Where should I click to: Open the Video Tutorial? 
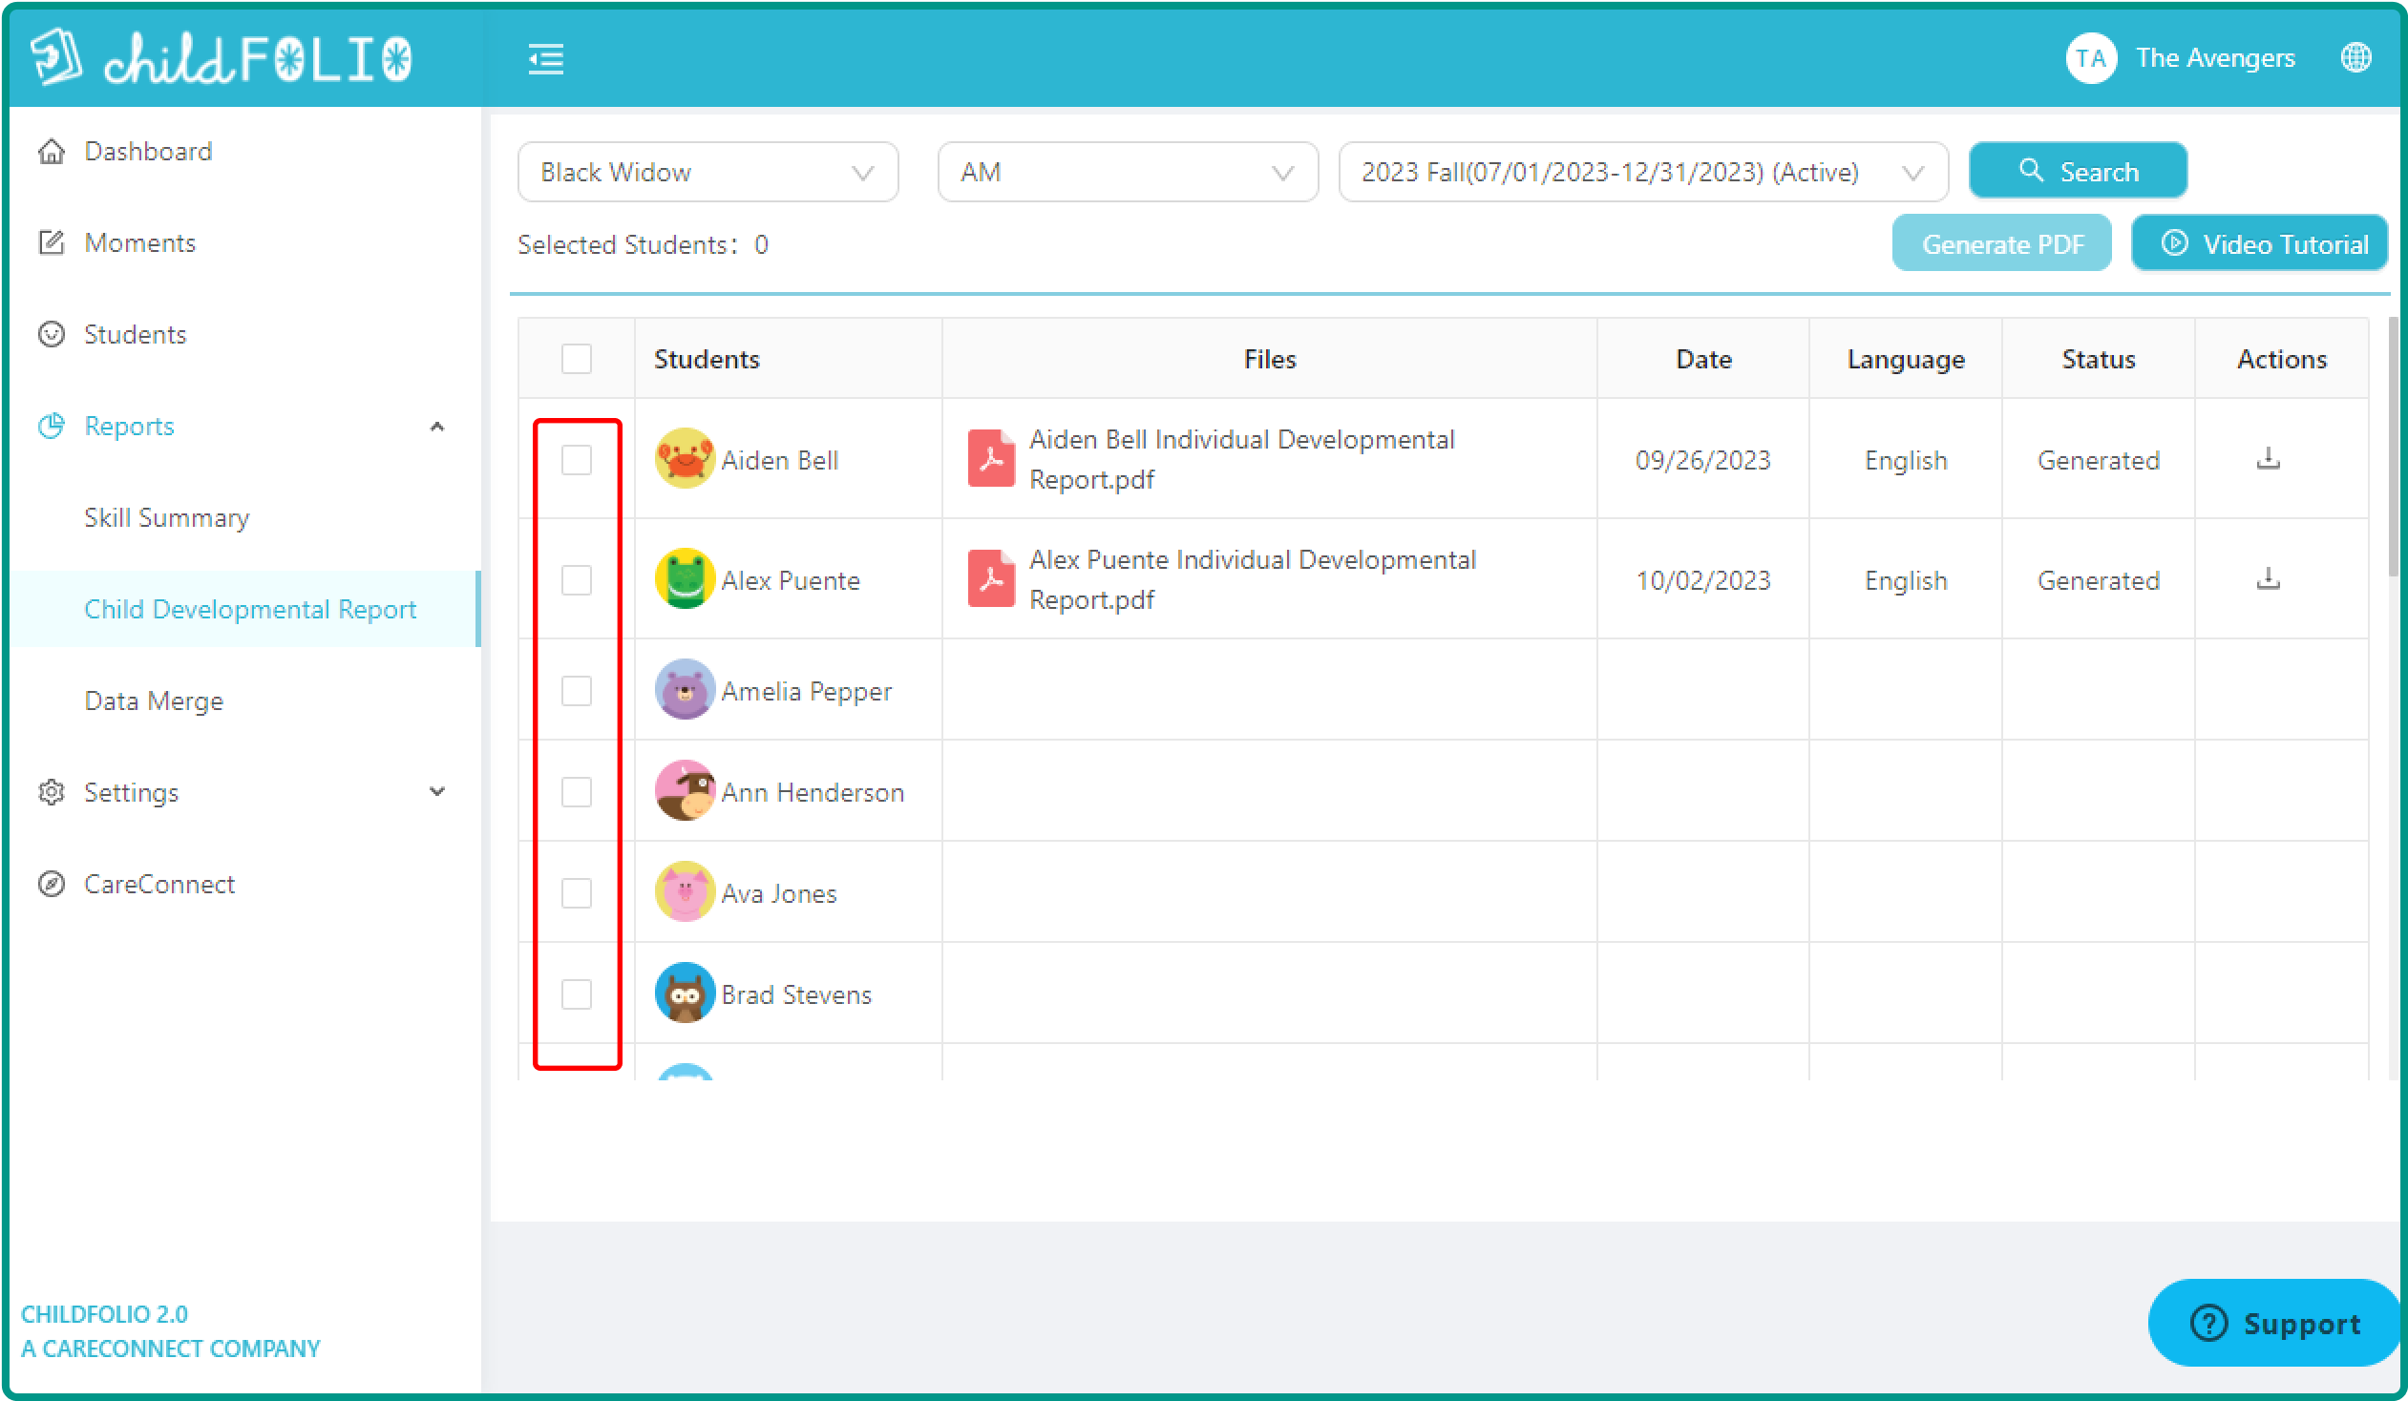2259,243
